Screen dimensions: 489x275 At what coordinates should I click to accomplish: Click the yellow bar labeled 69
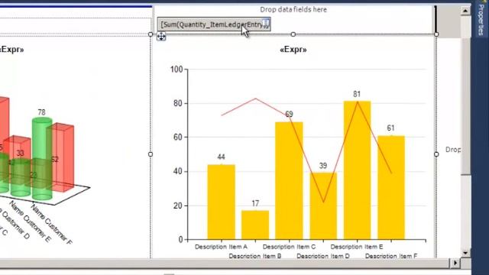tap(289, 181)
